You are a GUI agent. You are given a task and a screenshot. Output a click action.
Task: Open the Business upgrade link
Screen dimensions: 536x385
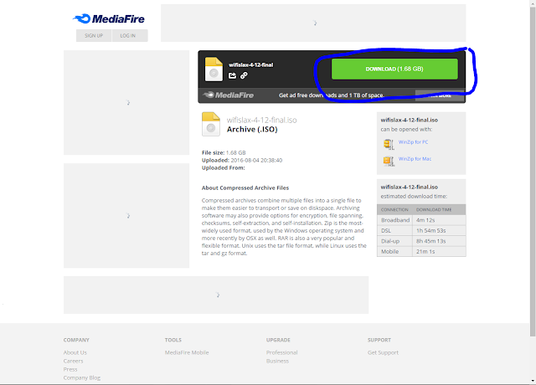click(277, 361)
